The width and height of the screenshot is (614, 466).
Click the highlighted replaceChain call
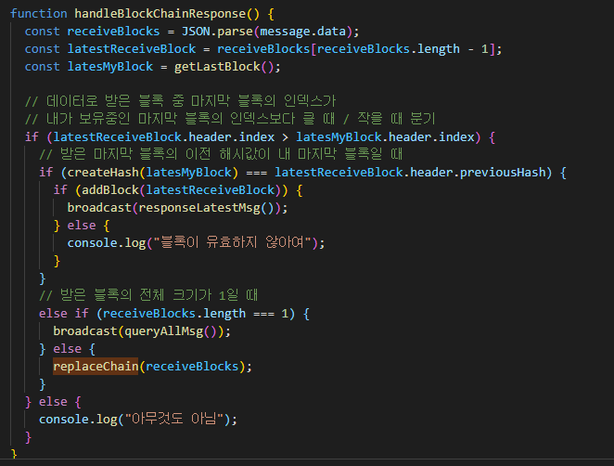coord(96,367)
